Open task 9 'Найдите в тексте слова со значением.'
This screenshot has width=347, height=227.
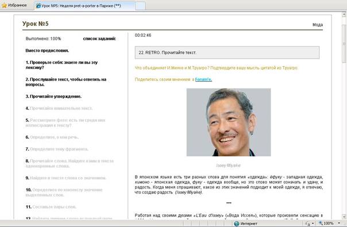[x=66, y=178]
